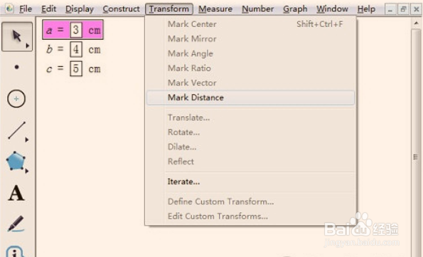Close the document window
This screenshot has height=257, width=423.
[x=417, y=10]
